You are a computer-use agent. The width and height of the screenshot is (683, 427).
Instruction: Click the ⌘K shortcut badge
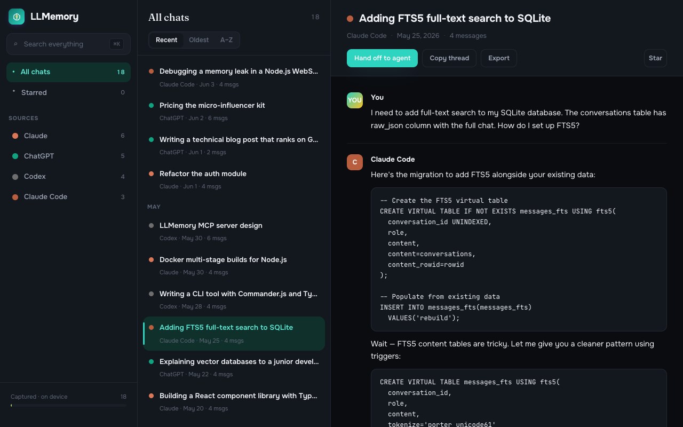116,44
